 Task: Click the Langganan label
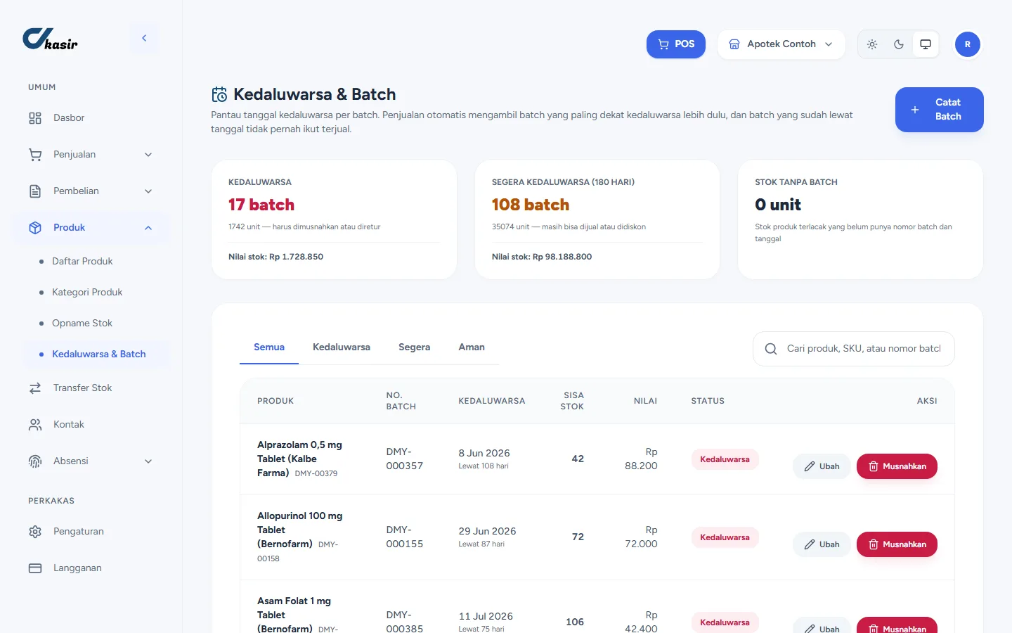coord(77,568)
